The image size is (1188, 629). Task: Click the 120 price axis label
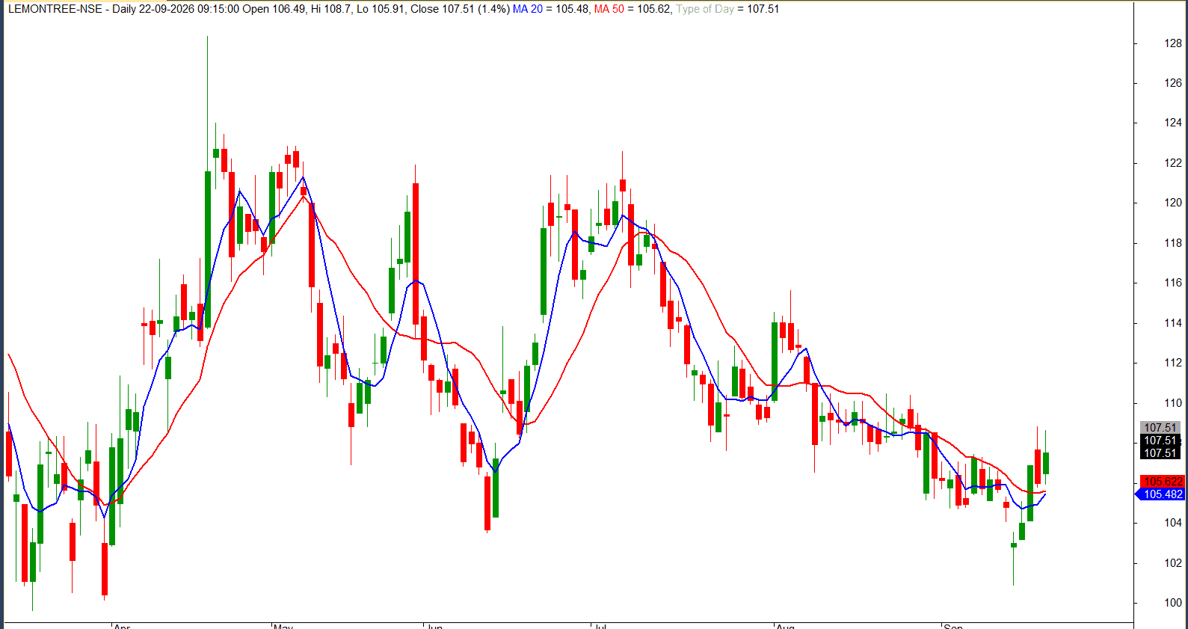(1172, 203)
